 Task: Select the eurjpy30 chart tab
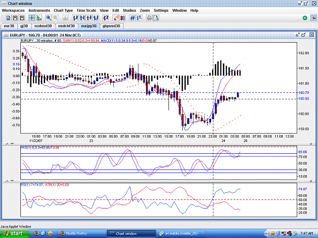coord(89,26)
